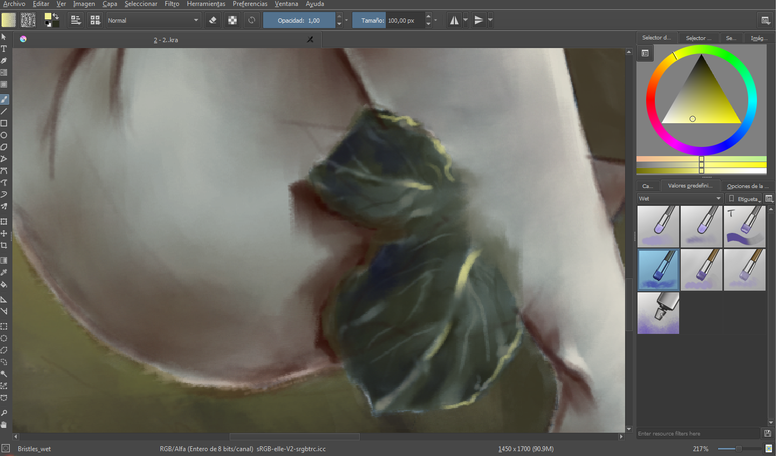The height and width of the screenshot is (456, 778).
Task: Select the Pan hand tool
Action: (4, 425)
